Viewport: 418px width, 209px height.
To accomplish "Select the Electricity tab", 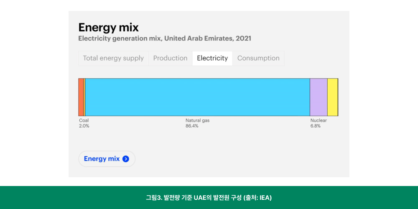I will coord(212,58).
